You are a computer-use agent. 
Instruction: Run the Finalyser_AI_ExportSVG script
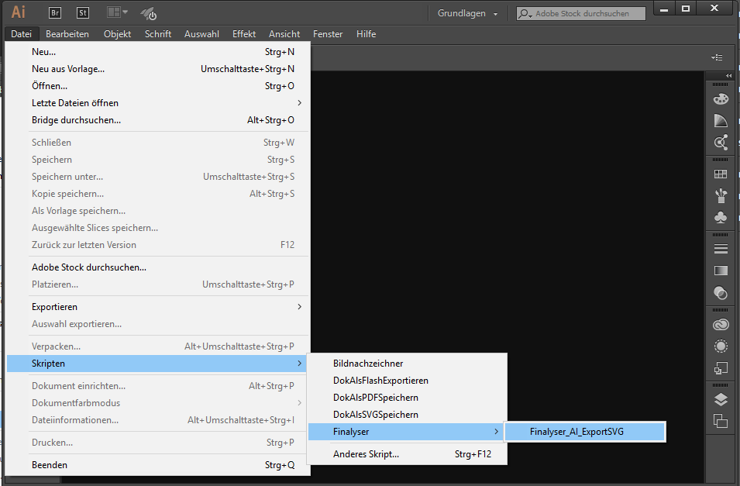tap(585, 432)
